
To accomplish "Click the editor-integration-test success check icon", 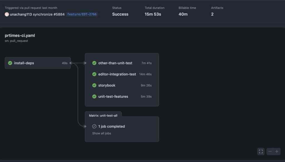I will 94,74.
